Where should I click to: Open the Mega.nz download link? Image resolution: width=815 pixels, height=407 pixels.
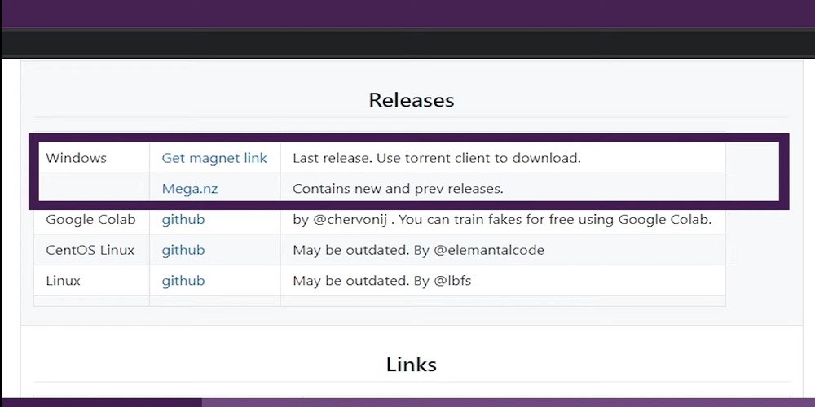[x=190, y=189]
